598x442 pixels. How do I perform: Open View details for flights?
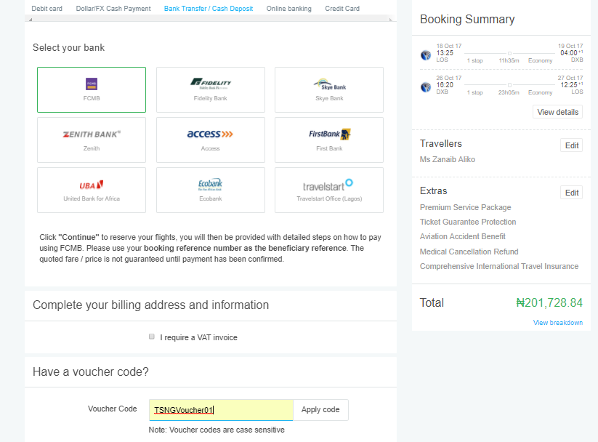557,112
